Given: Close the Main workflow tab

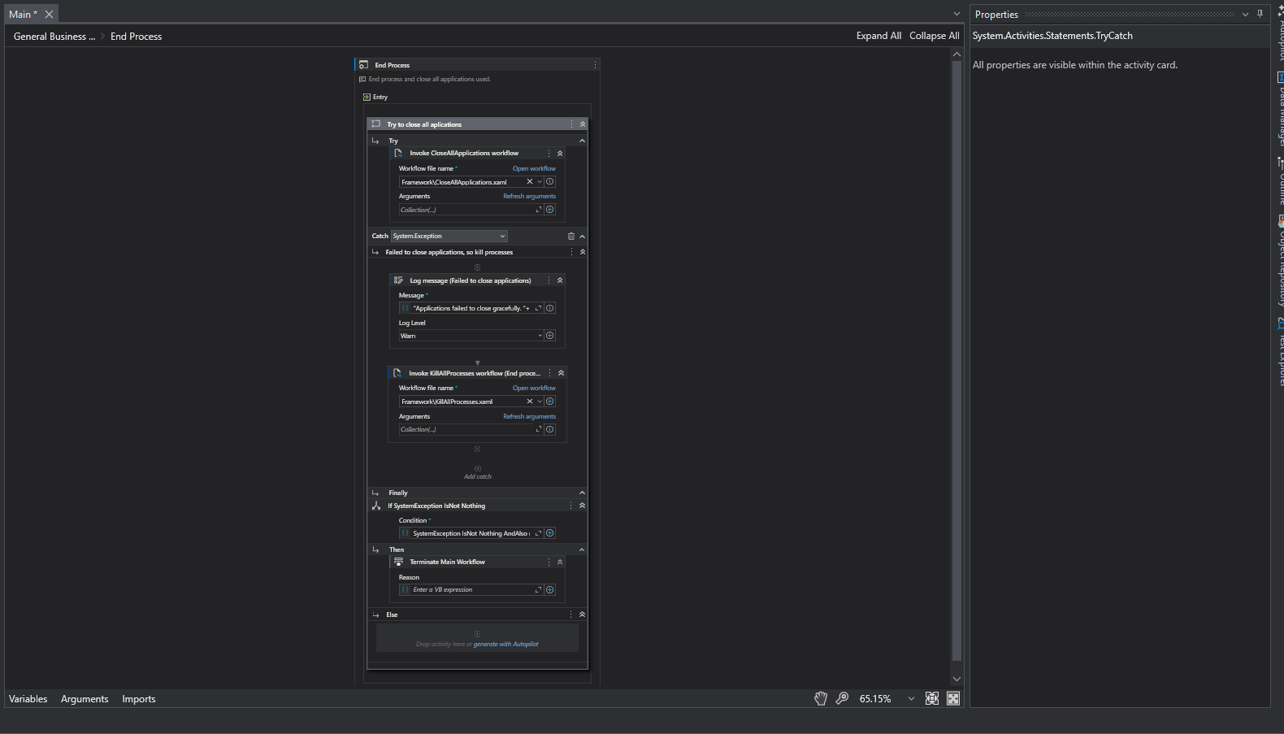Looking at the screenshot, I should pos(50,14).
